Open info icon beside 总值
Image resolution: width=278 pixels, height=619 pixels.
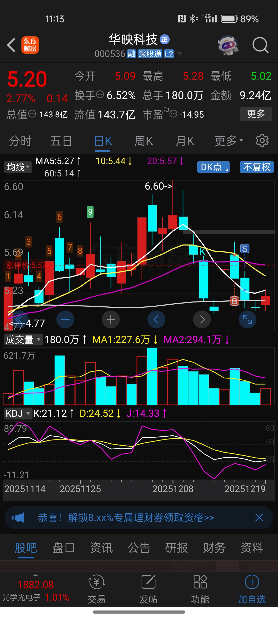[x=32, y=113]
